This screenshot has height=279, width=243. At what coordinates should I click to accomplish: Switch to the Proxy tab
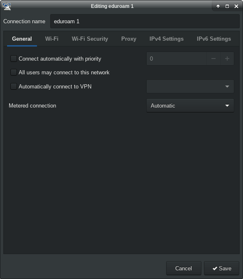(129, 39)
